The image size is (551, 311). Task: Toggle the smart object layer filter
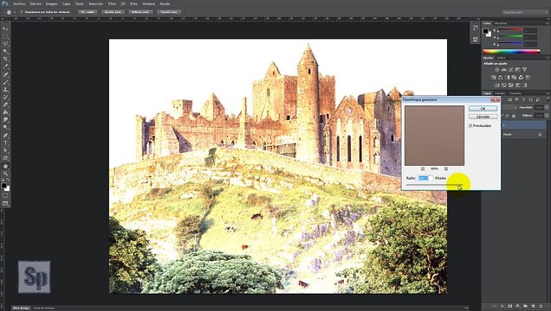pos(538,100)
